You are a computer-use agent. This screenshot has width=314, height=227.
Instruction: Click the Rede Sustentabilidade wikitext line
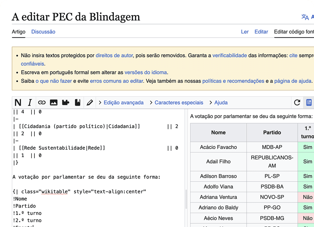96,148
